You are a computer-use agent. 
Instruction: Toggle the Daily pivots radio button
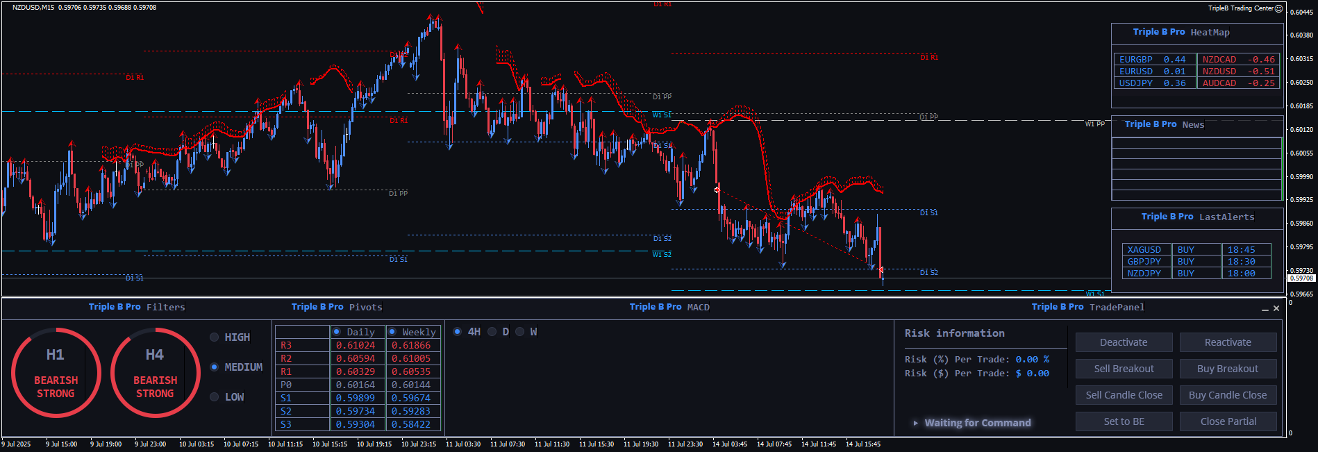(337, 332)
